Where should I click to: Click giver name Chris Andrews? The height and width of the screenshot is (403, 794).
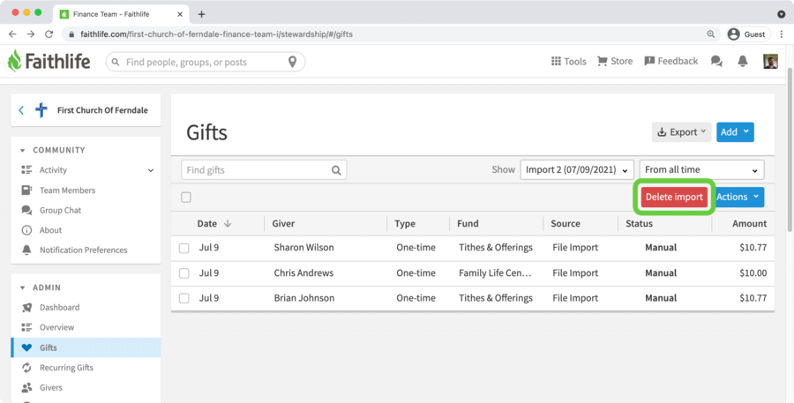pos(303,272)
